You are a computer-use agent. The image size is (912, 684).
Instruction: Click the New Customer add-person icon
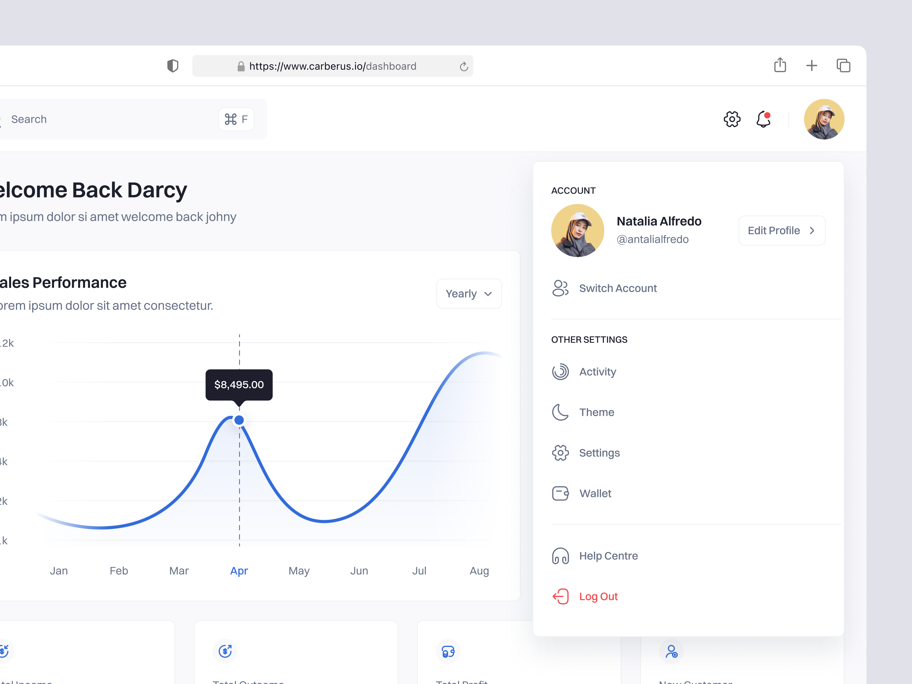(x=671, y=652)
